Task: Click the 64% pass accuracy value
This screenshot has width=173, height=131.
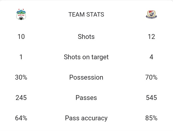Action: pos(21,118)
